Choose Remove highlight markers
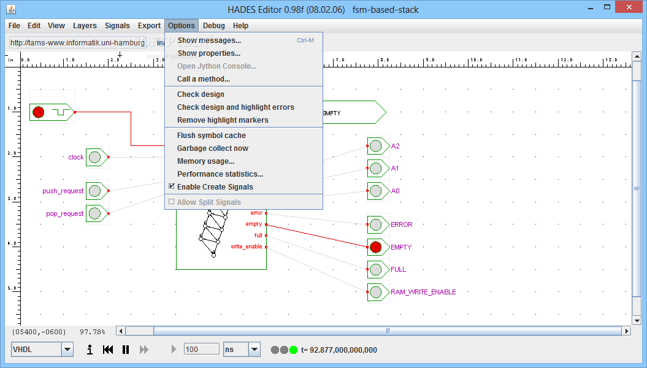647x368 pixels. tap(243, 120)
